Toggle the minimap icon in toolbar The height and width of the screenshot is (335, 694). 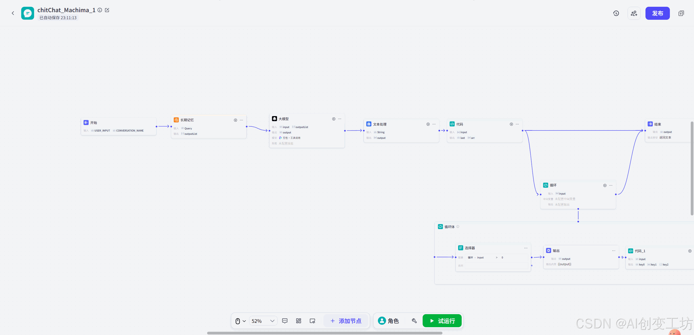point(312,321)
